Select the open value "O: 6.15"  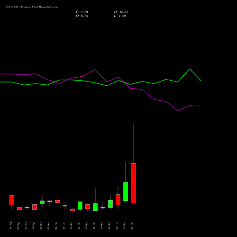[x=82, y=16]
